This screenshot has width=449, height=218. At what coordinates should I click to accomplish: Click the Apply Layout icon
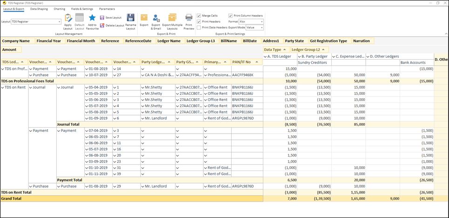(68, 18)
